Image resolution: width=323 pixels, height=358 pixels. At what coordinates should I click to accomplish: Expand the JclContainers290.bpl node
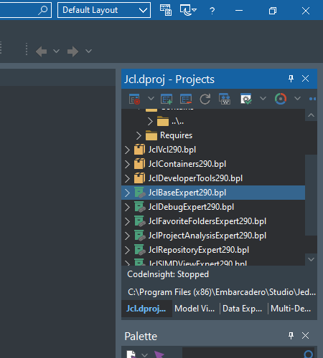pos(127,164)
